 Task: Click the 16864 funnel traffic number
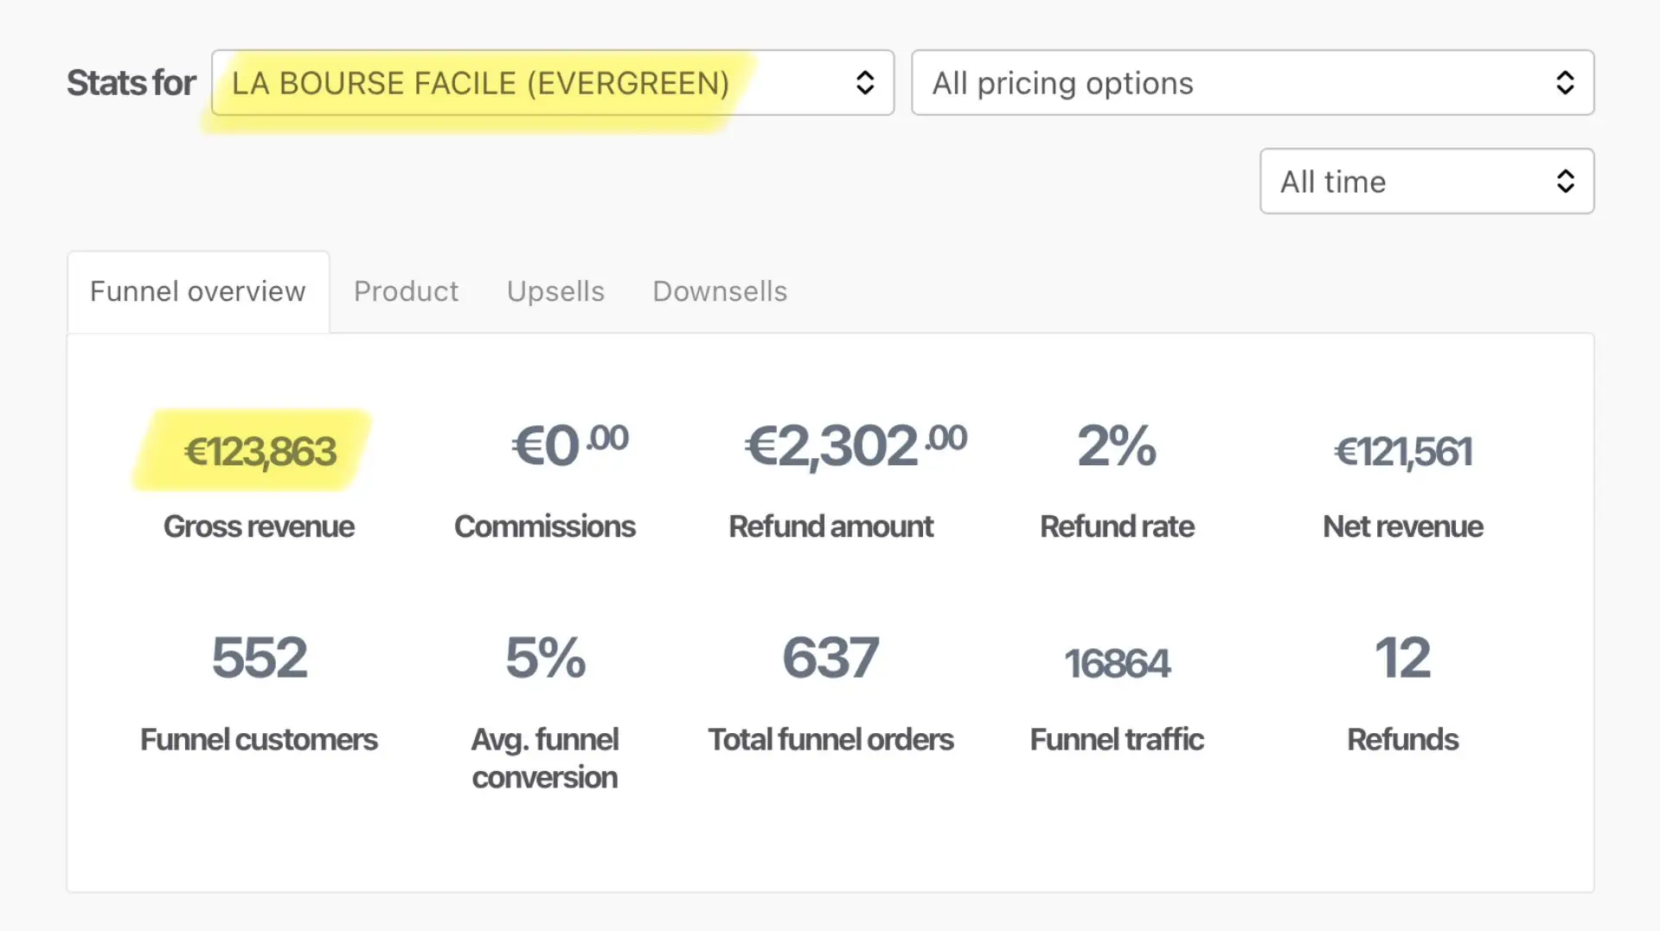coord(1116,664)
